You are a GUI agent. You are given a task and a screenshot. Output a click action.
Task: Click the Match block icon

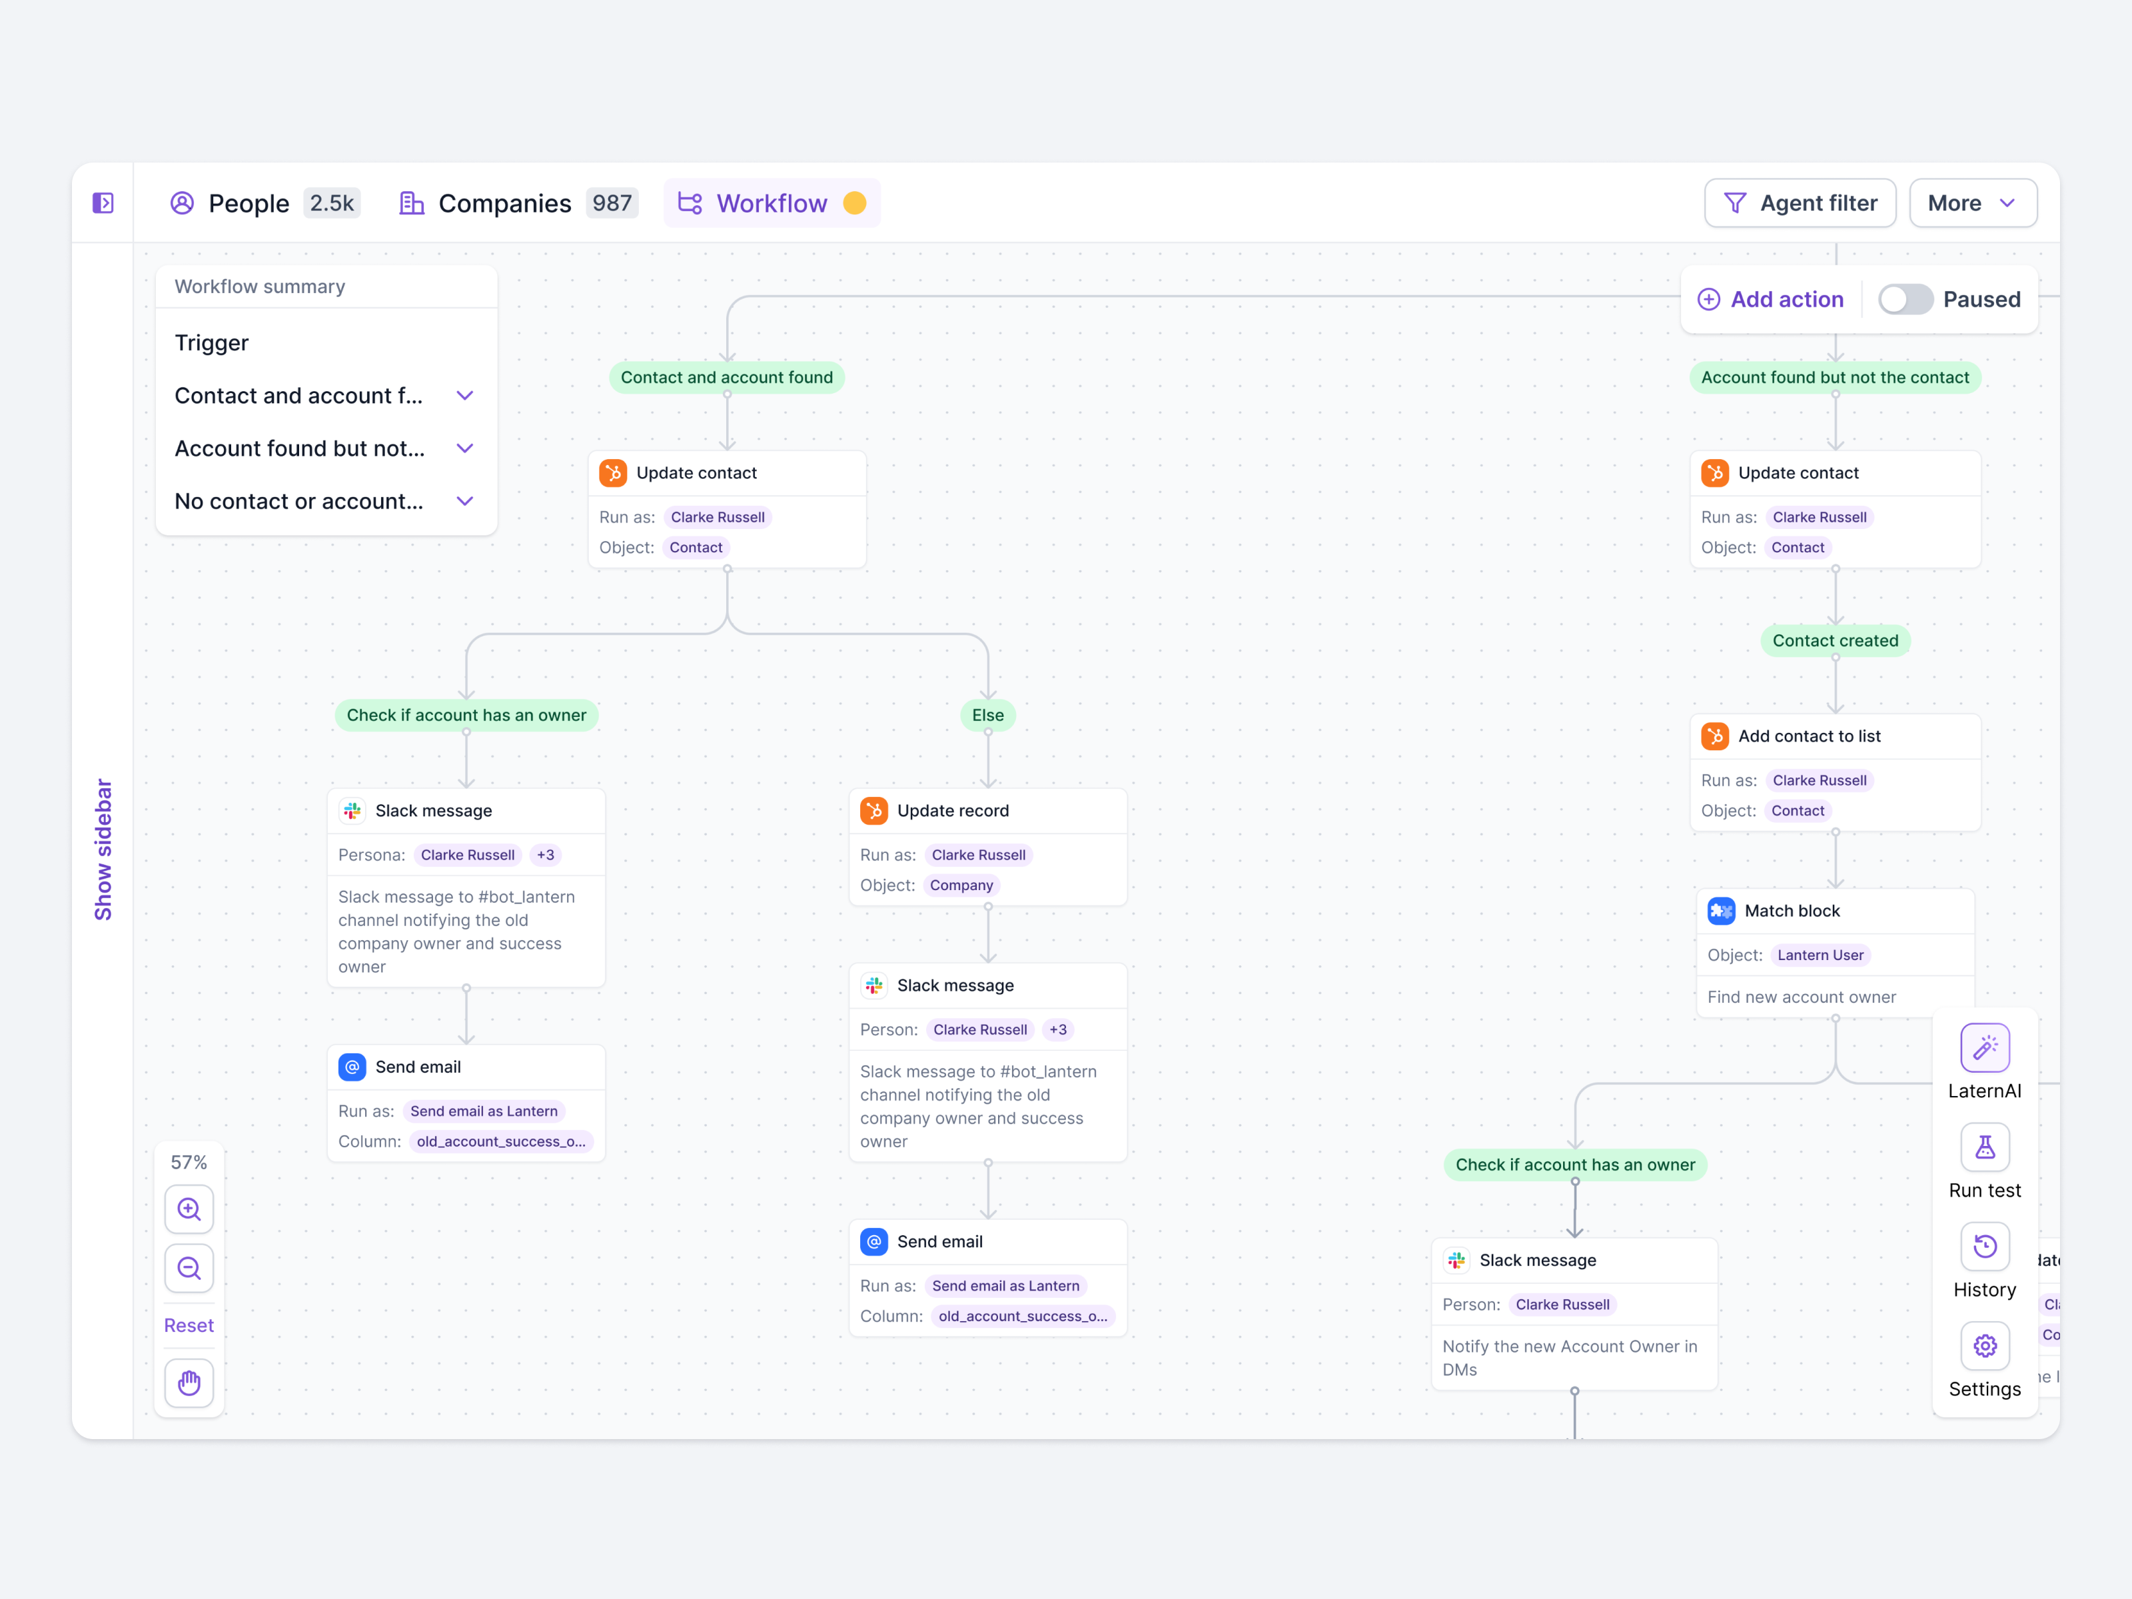tap(1722, 911)
